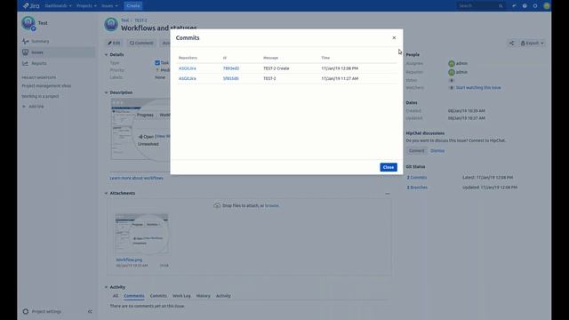Open Project settings at sidebar bottom

42,312
